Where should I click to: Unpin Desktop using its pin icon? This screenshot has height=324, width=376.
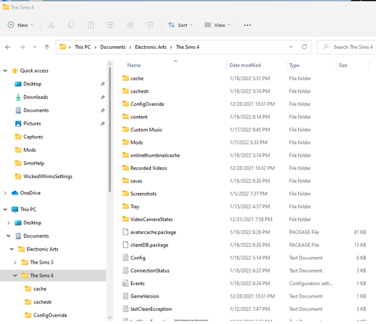(x=103, y=84)
